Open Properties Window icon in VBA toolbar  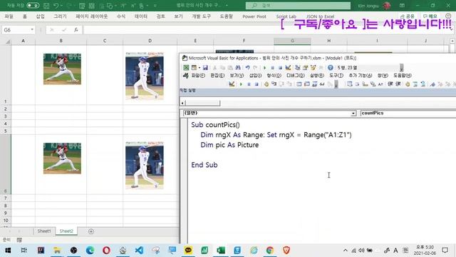306,68
